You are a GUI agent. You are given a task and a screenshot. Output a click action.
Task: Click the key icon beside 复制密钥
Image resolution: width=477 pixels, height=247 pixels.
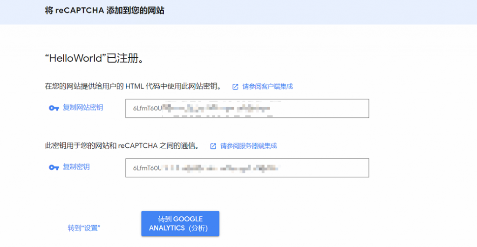pyautogui.click(x=54, y=167)
